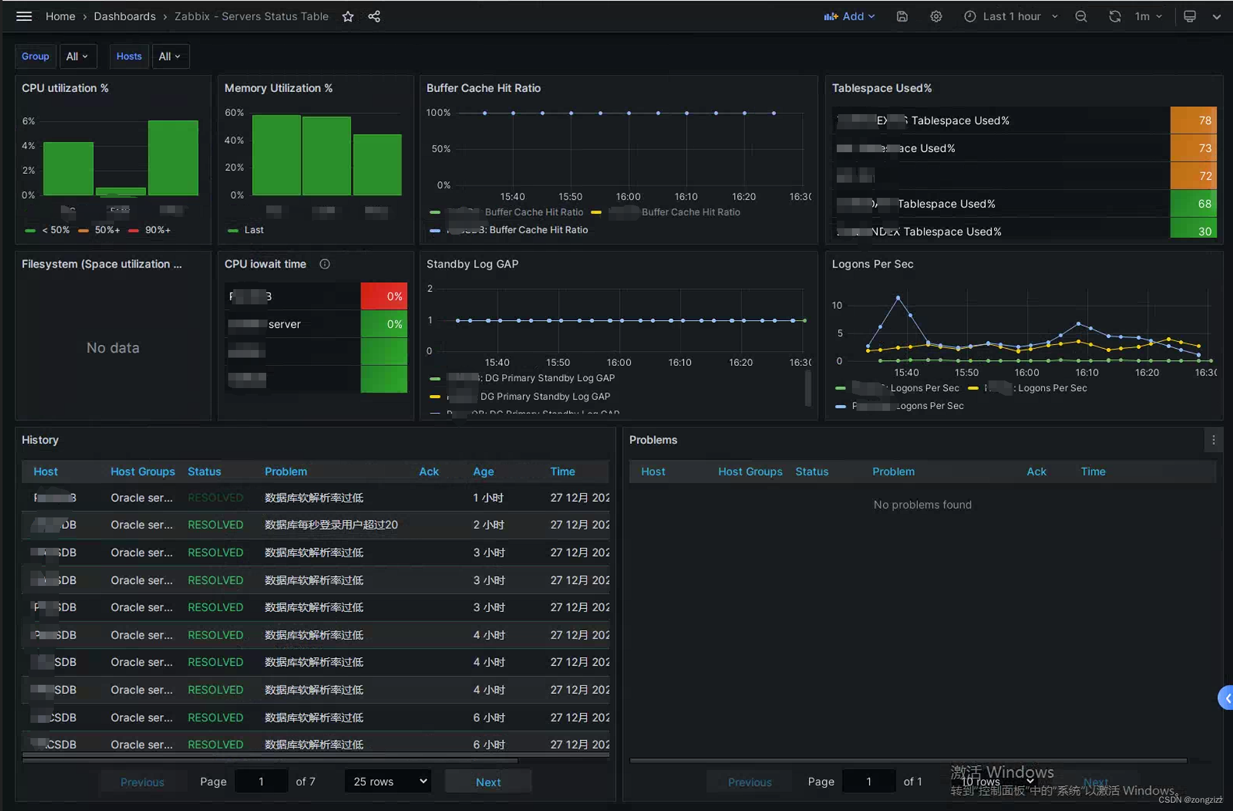The image size is (1233, 811).
Task: Sort History table by Host column
Action: pos(46,472)
